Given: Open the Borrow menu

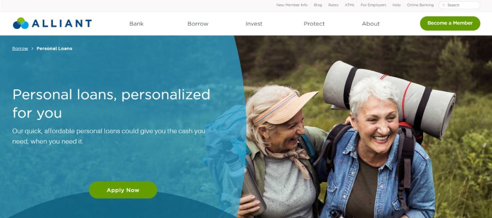Looking at the screenshot, I should pos(198,24).
